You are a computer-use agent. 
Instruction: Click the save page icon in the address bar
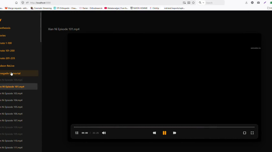coord(189,3)
